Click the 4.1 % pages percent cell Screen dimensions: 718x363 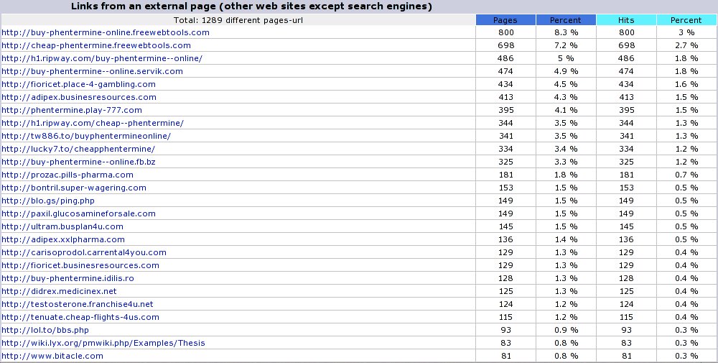(x=566, y=110)
